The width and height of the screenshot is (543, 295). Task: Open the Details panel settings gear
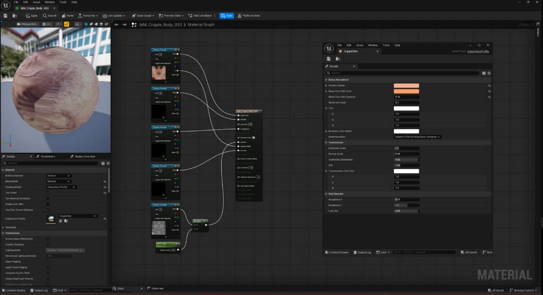(108, 163)
